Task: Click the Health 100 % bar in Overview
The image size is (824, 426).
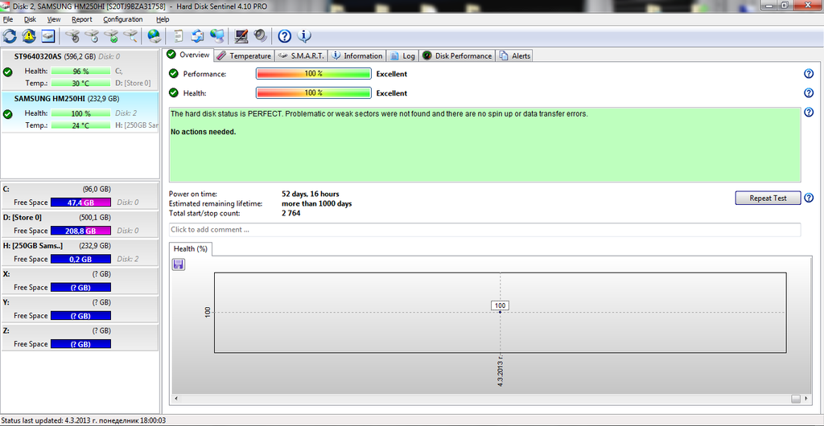Action: point(314,93)
